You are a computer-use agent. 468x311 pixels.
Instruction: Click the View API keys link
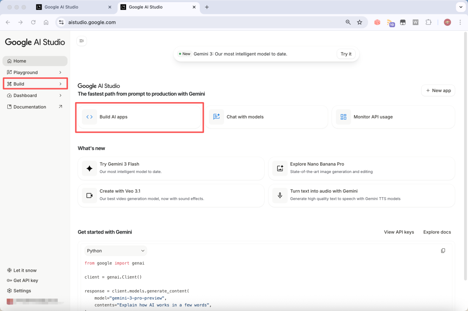(399, 232)
